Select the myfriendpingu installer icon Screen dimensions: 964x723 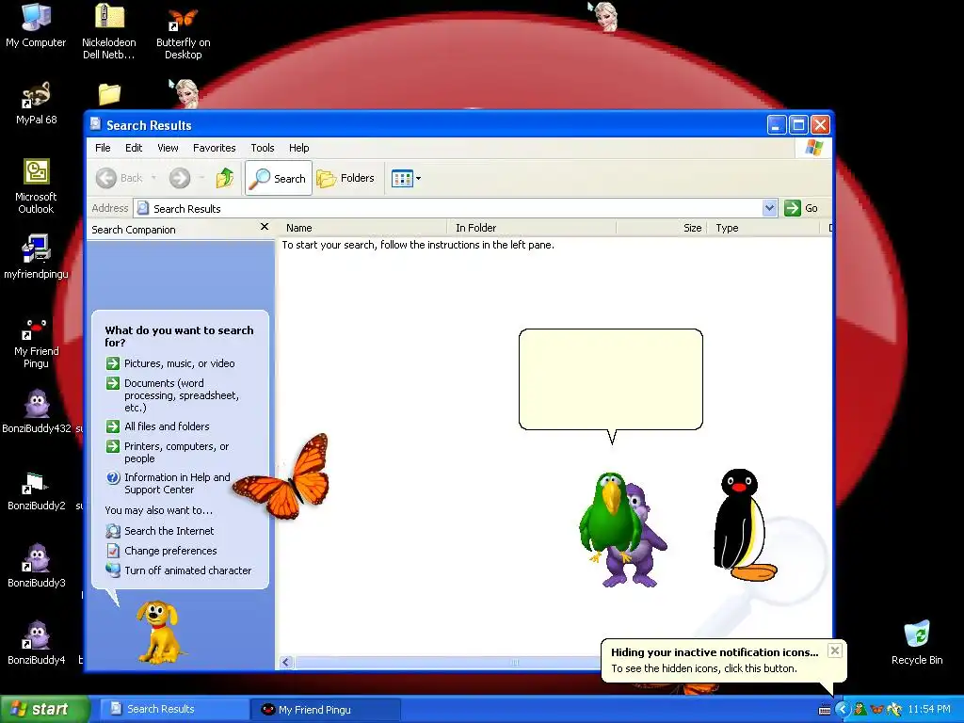[x=36, y=257]
